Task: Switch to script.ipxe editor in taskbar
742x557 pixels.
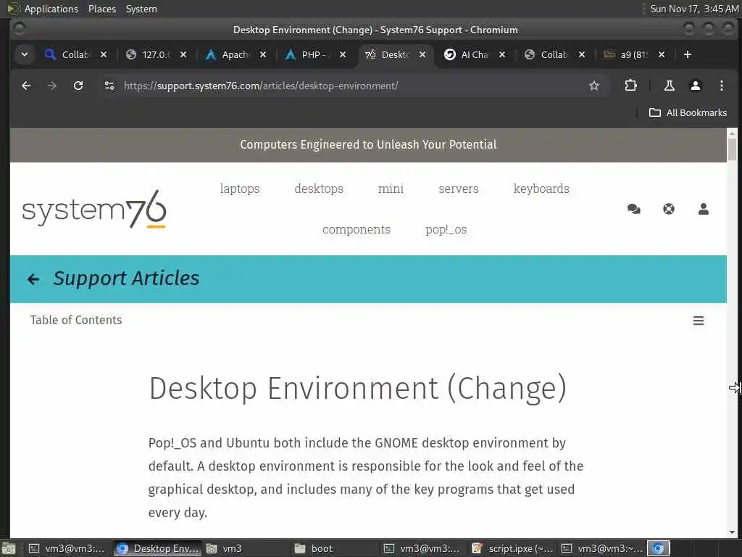Action: tap(513, 548)
